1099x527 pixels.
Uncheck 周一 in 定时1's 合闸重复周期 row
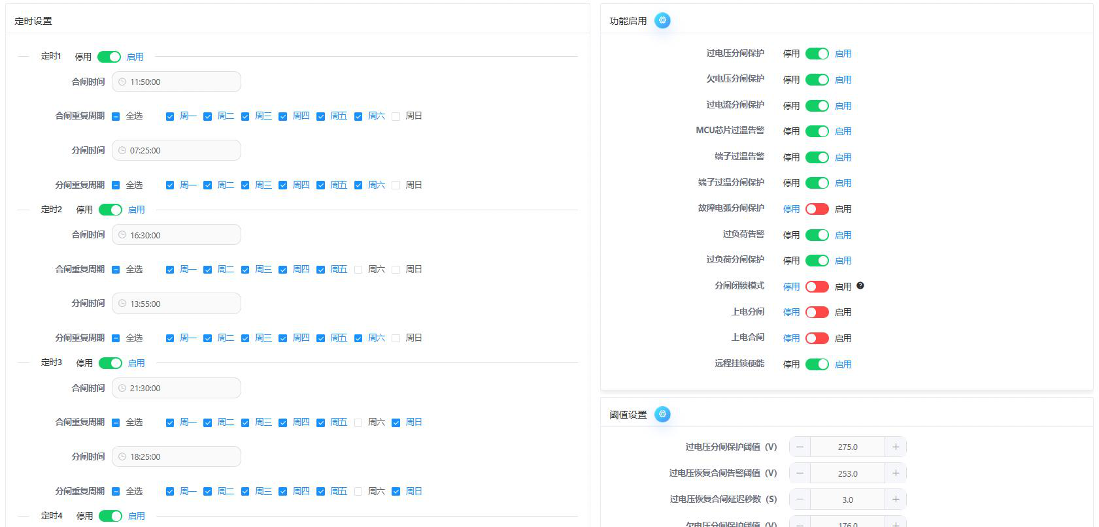170,116
